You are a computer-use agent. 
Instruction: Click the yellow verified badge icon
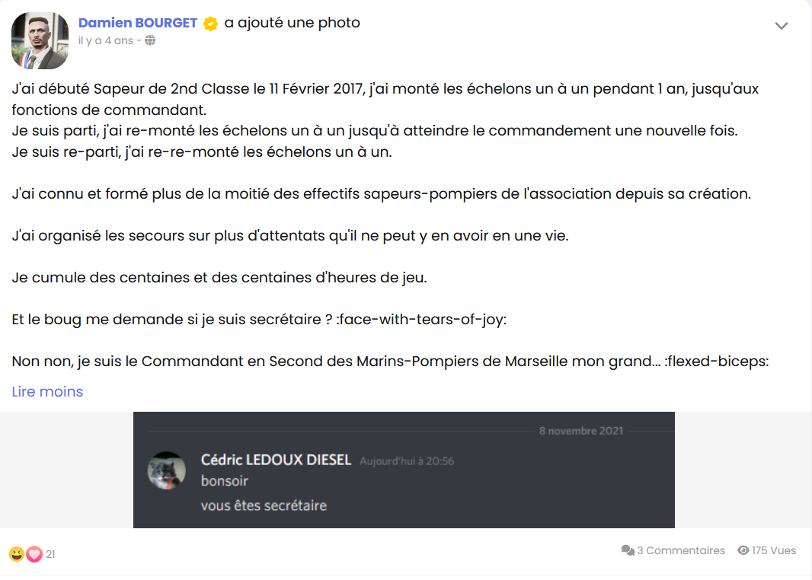coord(210,24)
